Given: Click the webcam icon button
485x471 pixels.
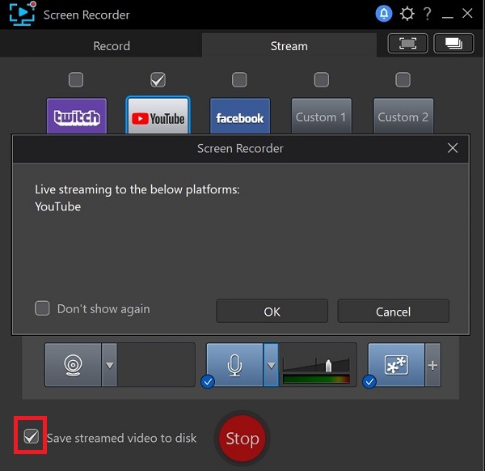Looking at the screenshot, I should [73, 365].
